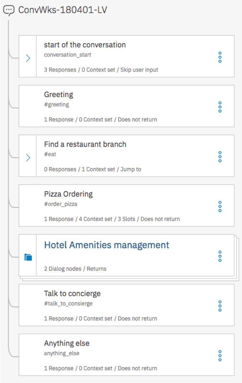Open options menu for start of the conversation node
This screenshot has width=242, height=383.
(x=220, y=57)
